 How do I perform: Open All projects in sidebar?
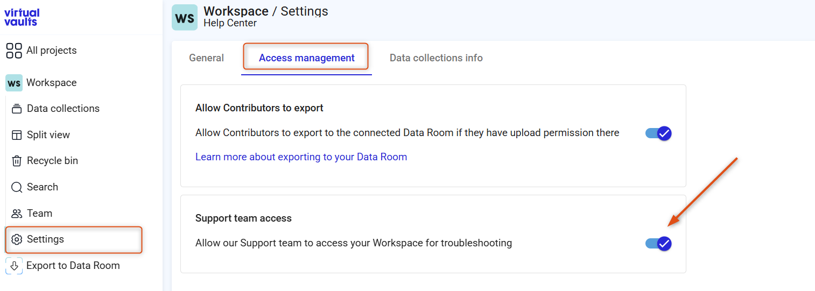tap(52, 51)
